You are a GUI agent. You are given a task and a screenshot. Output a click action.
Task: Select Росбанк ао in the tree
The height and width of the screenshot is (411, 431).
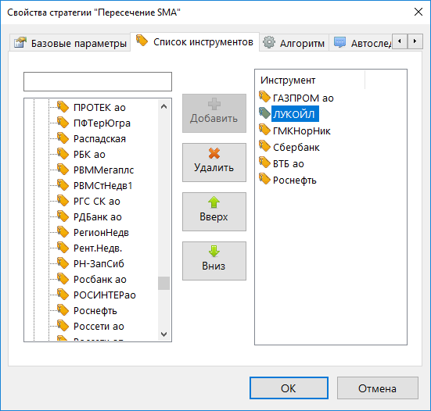(100, 280)
